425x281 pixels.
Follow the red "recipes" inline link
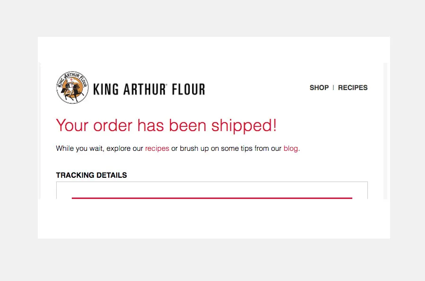157,149
